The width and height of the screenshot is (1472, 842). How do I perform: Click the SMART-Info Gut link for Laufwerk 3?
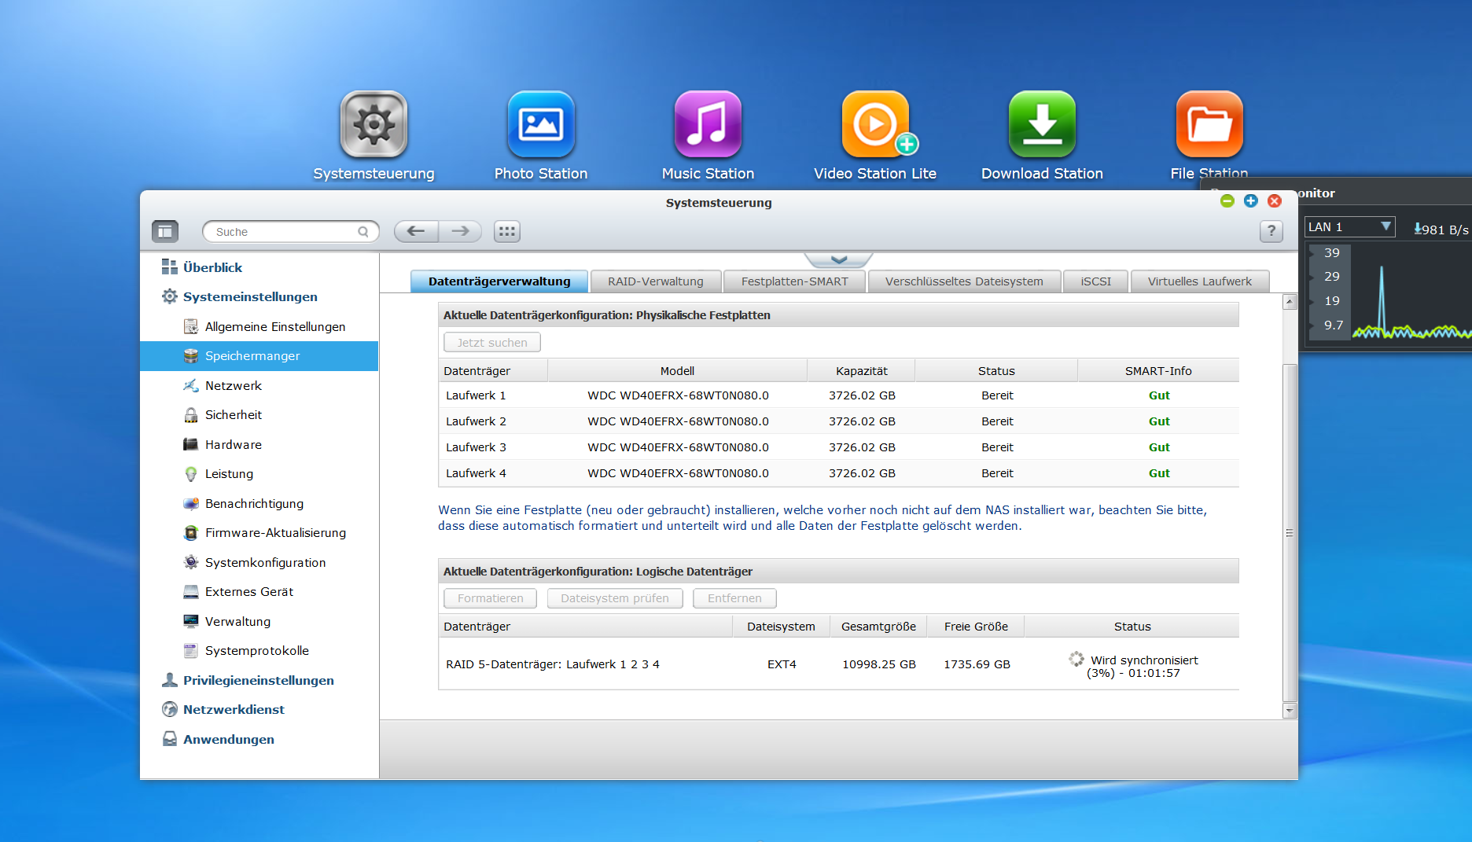coord(1159,447)
